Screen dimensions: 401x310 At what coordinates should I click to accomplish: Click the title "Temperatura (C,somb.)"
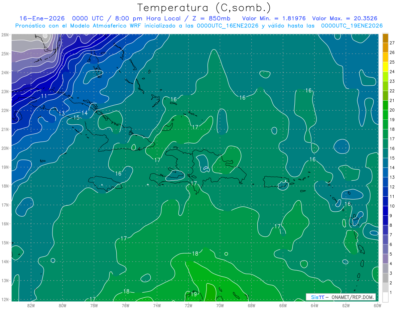204,8
